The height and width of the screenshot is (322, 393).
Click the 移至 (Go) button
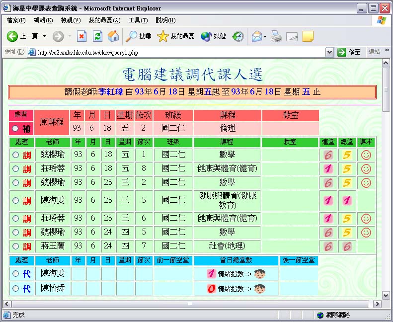pos(349,52)
